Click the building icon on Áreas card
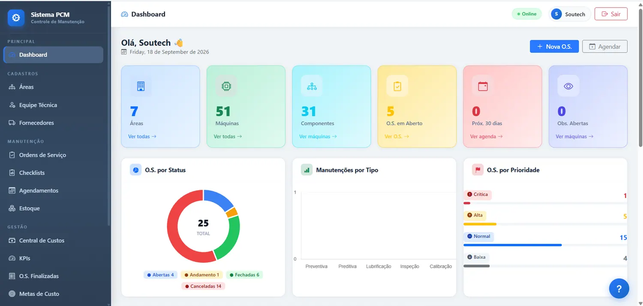 tap(141, 86)
